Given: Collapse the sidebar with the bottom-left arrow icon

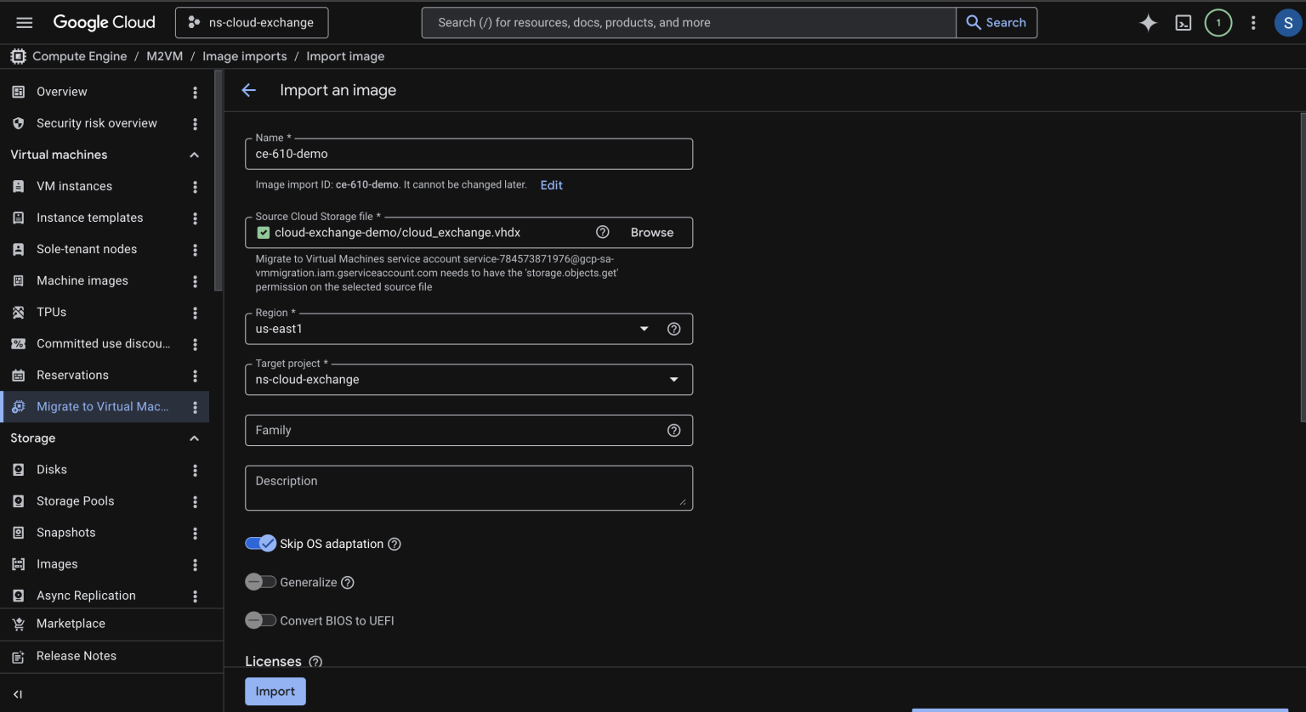Looking at the screenshot, I should [18, 694].
